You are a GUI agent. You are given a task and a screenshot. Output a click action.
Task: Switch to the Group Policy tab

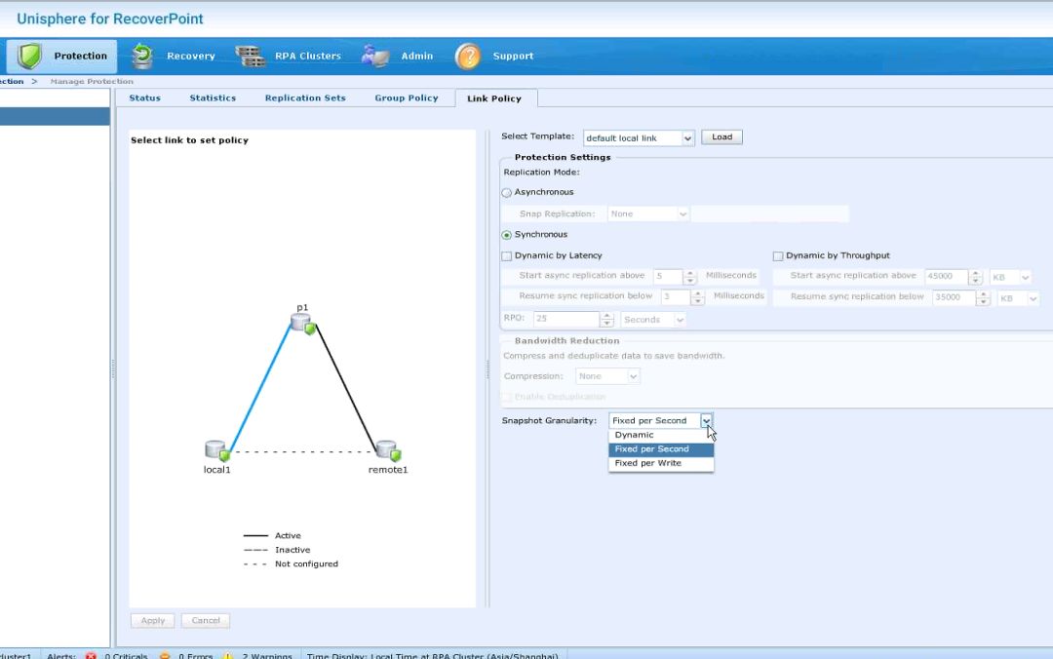pos(407,98)
